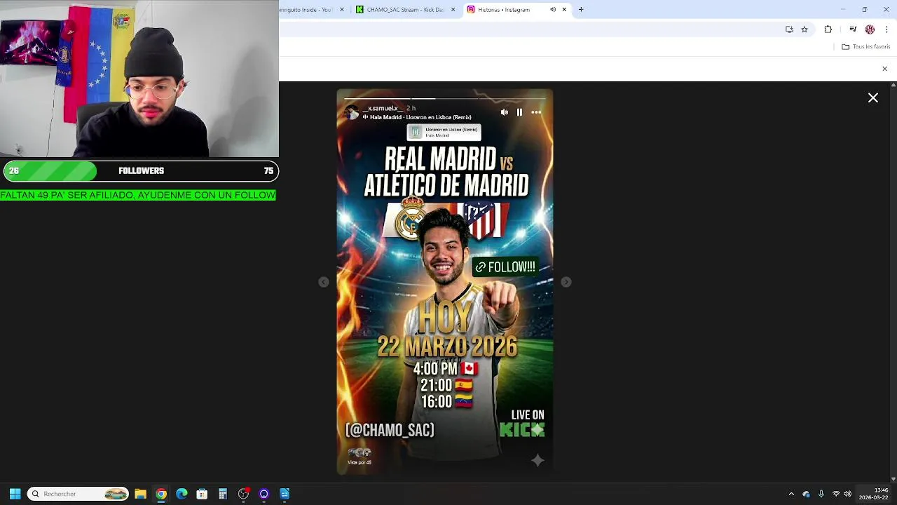The image size is (897, 505).
Task: Show hidden system tray icons
Action: (791, 494)
